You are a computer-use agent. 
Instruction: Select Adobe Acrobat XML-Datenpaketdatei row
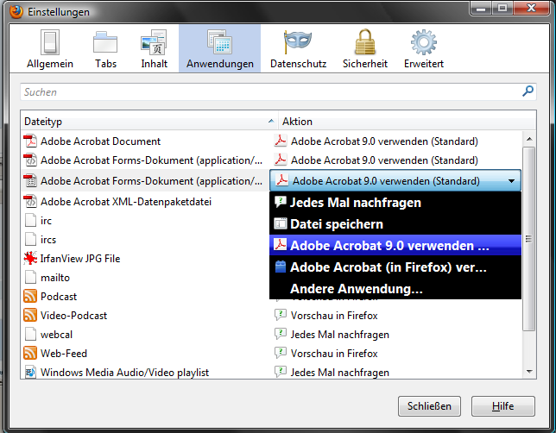point(145,202)
